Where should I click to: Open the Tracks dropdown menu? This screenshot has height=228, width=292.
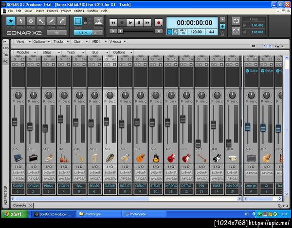click(61, 42)
